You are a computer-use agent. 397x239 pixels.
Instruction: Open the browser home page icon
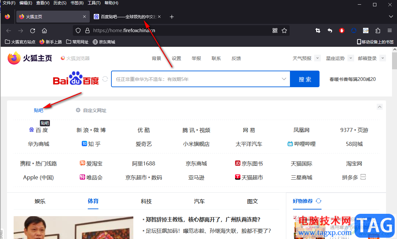44,30
